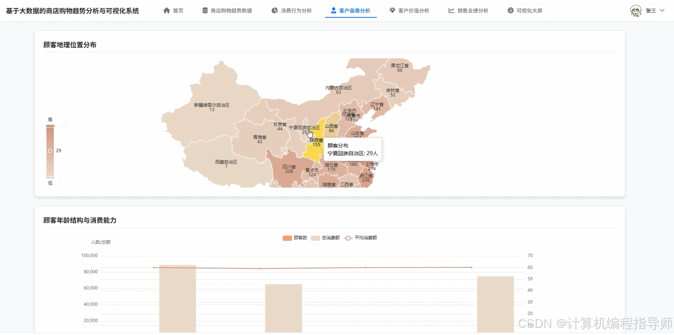Click the bottom handle of the map color range slider
Viewport: 674px width, 335px height.
click(x=50, y=177)
